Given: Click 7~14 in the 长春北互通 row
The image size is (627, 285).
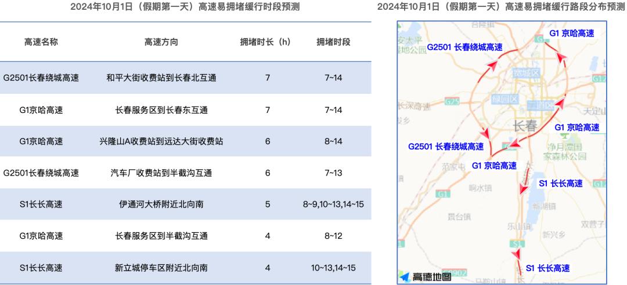Looking at the screenshot, I should (333, 78).
